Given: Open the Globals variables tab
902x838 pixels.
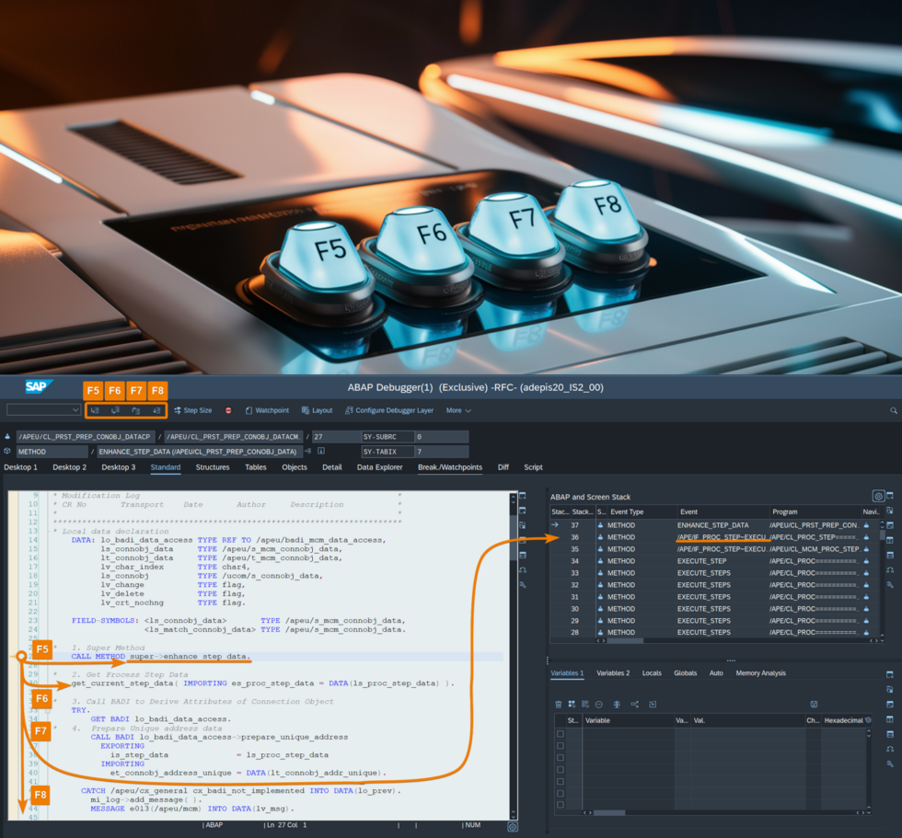Looking at the screenshot, I should pos(686,673).
